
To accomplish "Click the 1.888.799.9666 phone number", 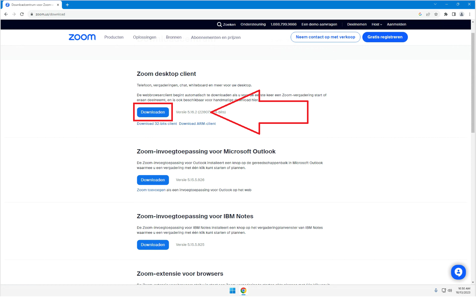I will 283,24.
